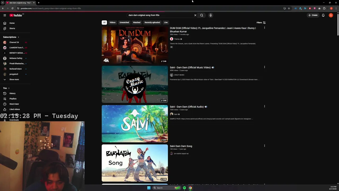Open the Pinaki Bhattacha... subscription
Image resolution: width=339 pixels, height=191 pixels.
point(15,64)
